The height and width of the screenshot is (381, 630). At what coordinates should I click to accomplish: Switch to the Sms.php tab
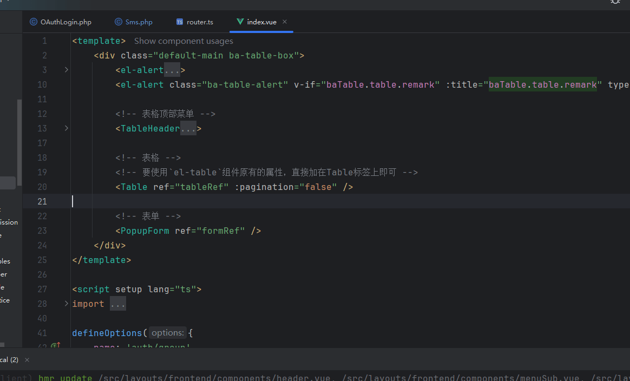tap(134, 22)
